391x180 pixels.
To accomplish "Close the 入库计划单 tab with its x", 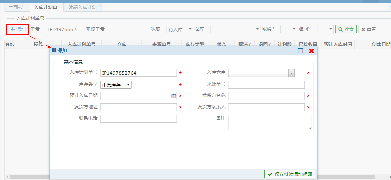I will tap(61, 5).
